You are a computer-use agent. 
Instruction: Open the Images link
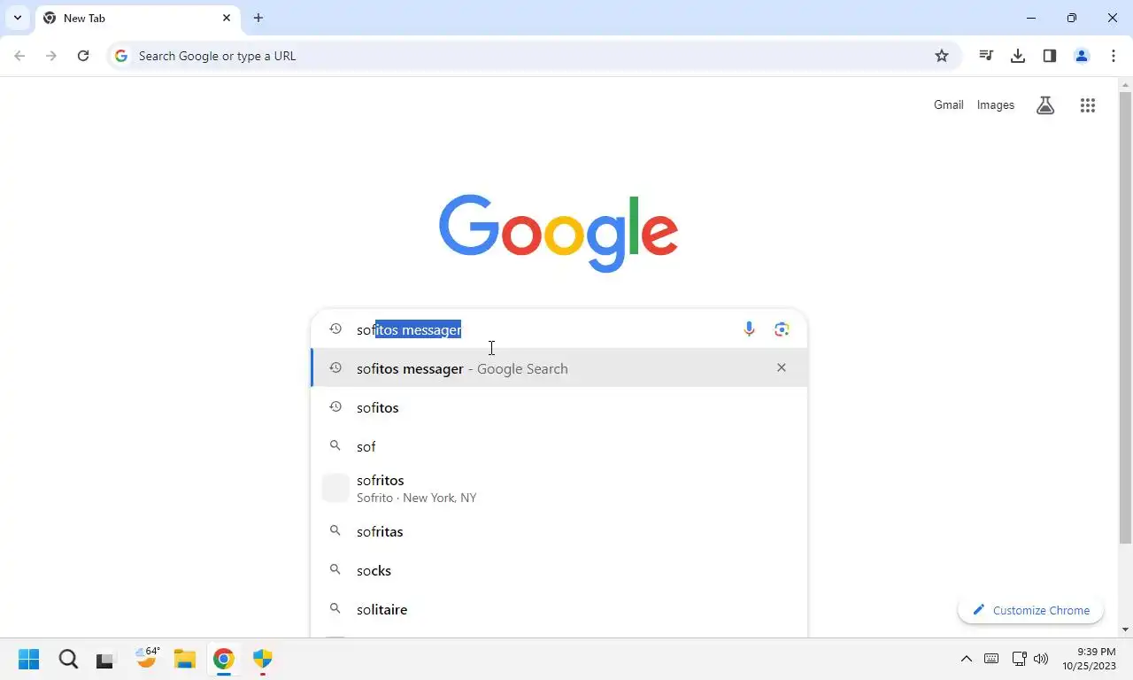[x=996, y=104]
